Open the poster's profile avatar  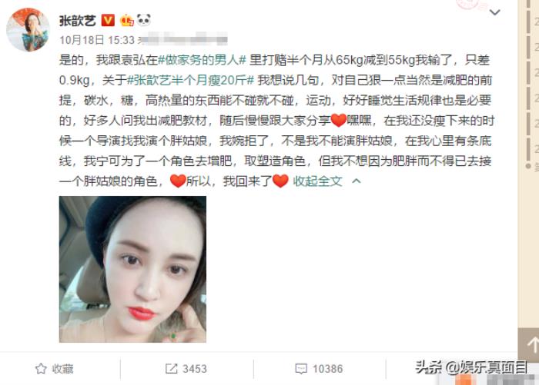click(28, 30)
